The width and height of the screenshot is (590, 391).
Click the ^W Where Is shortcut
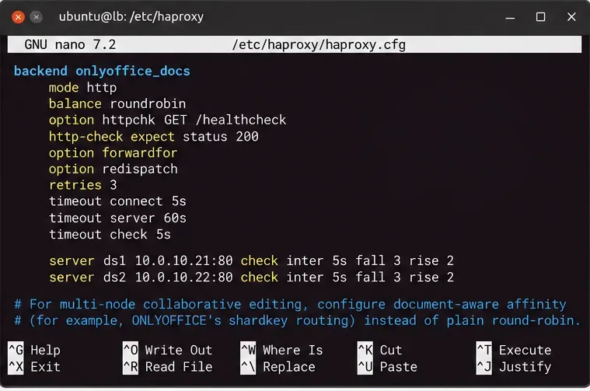point(281,350)
